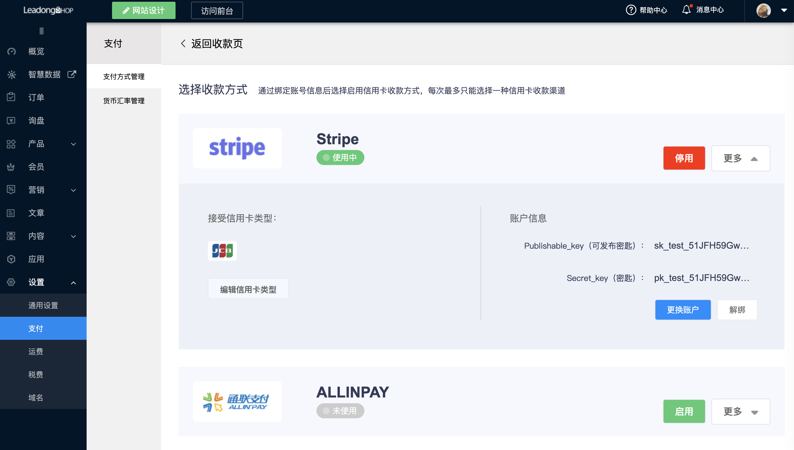This screenshot has height=450, width=794.
Task: Open the 询盘 inquiries section
Action: click(36, 121)
